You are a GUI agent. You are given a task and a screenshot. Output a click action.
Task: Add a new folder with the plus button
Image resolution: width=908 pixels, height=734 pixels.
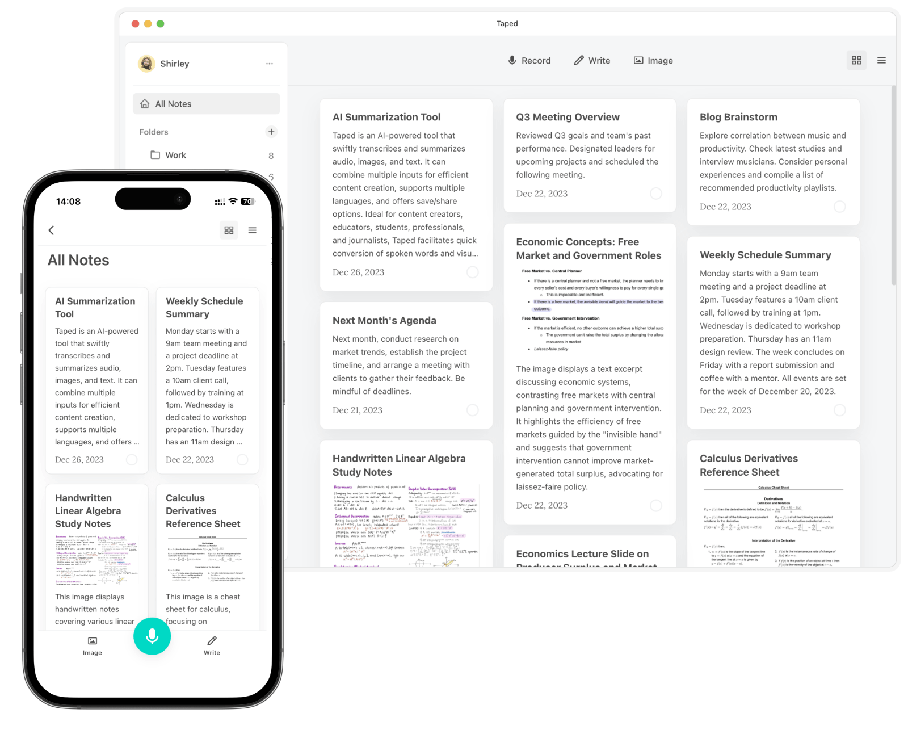coord(271,132)
